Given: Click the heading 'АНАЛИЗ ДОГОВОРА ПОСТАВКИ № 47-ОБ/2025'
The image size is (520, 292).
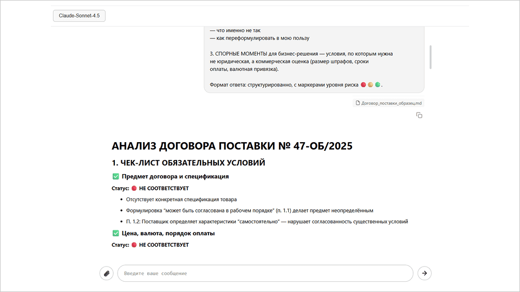Looking at the screenshot, I should tap(232, 146).
